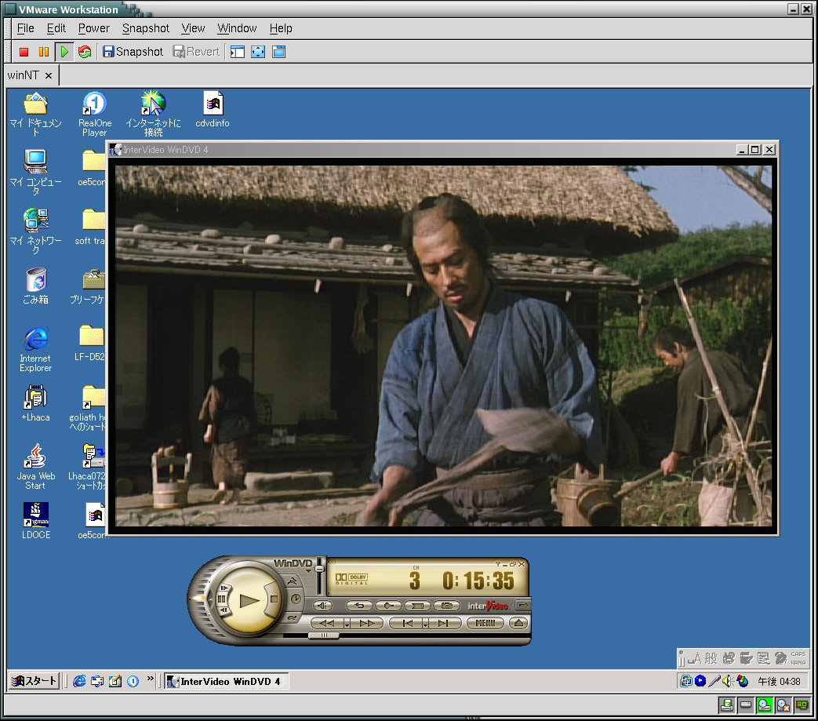Select the マイ ドキュメント folder icon
This screenshot has height=721, width=818.
[x=35, y=114]
